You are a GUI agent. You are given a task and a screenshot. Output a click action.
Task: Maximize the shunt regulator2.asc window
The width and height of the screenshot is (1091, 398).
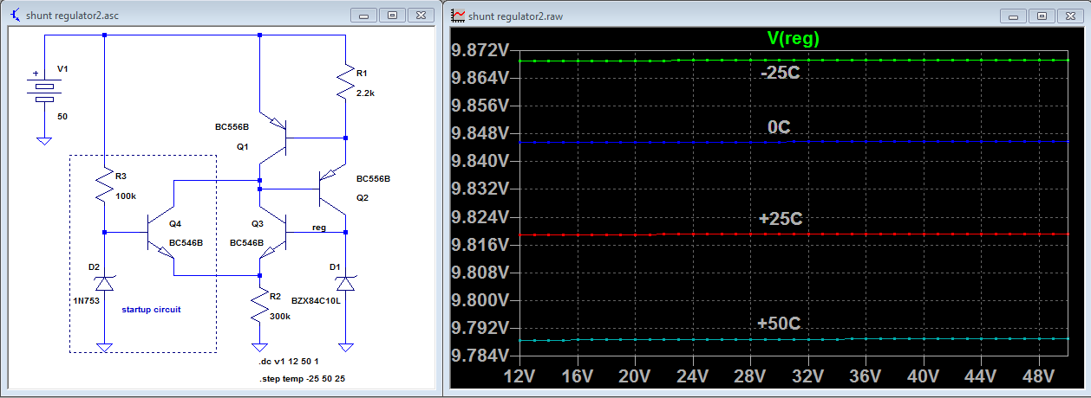(x=391, y=16)
